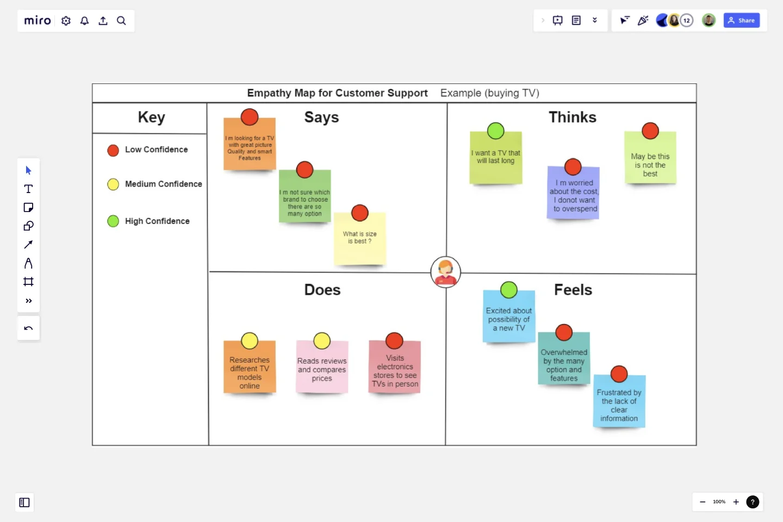
Task: Select the 'worried about the cost' purple note
Action: coord(573,192)
